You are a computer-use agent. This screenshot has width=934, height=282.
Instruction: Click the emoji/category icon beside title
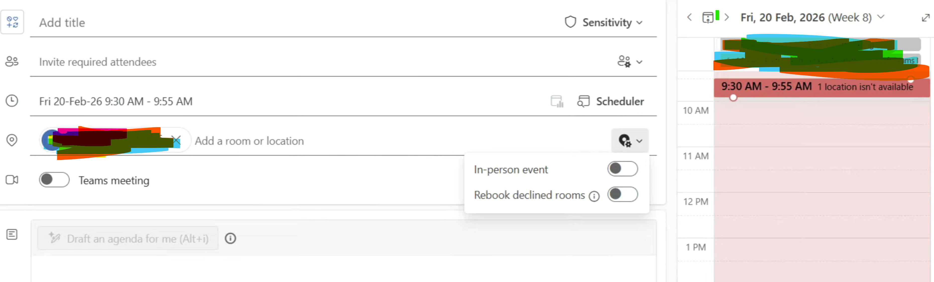12,22
